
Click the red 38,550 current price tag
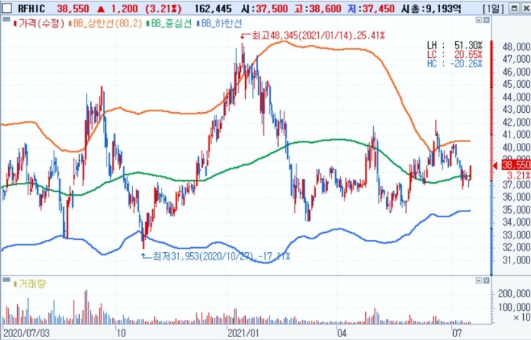pyautogui.click(x=515, y=165)
